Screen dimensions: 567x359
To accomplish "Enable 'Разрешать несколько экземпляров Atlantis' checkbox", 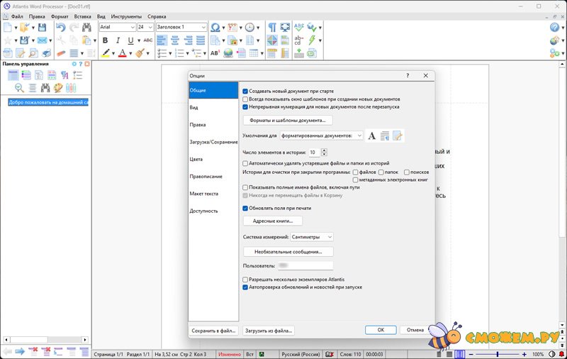I will coord(245,280).
